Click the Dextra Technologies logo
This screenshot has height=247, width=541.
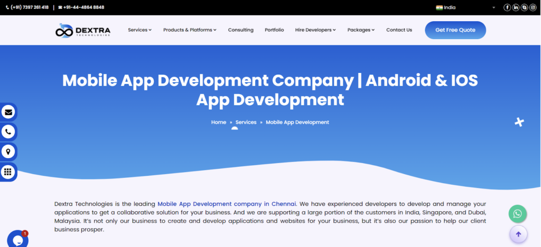coord(83,31)
